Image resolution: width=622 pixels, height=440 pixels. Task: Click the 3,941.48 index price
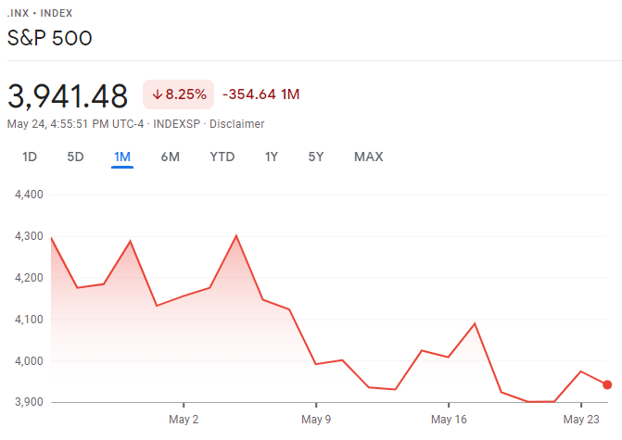tap(68, 96)
